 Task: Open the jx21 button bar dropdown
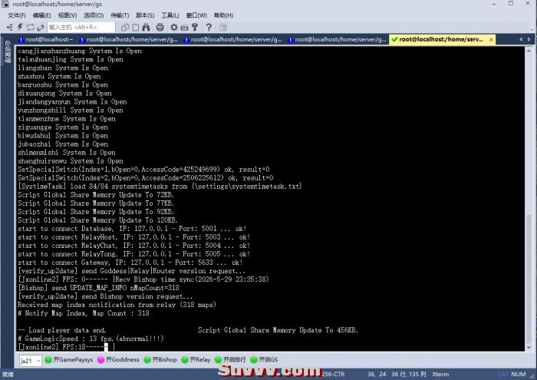[30, 361]
